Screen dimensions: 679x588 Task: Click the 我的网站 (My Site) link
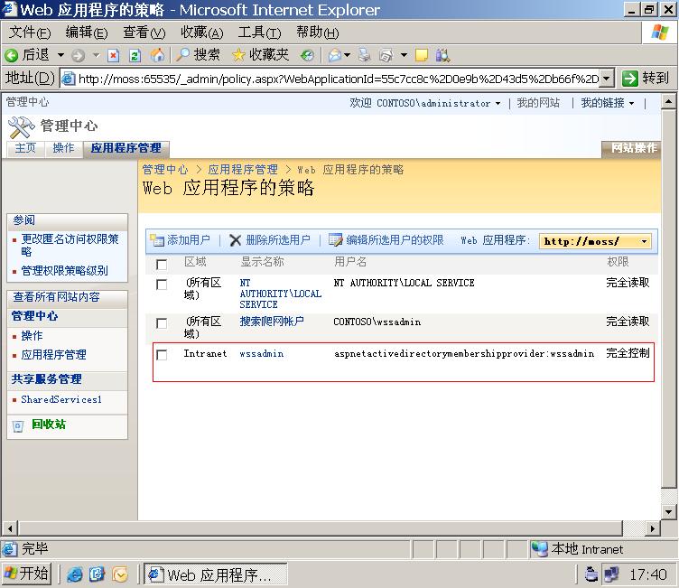(x=538, y=103)
